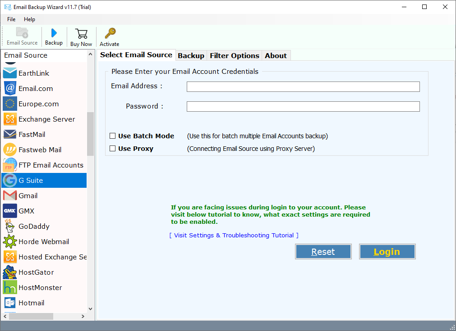
Task: Click the Email Source toolbar icon
Action: 22,33
